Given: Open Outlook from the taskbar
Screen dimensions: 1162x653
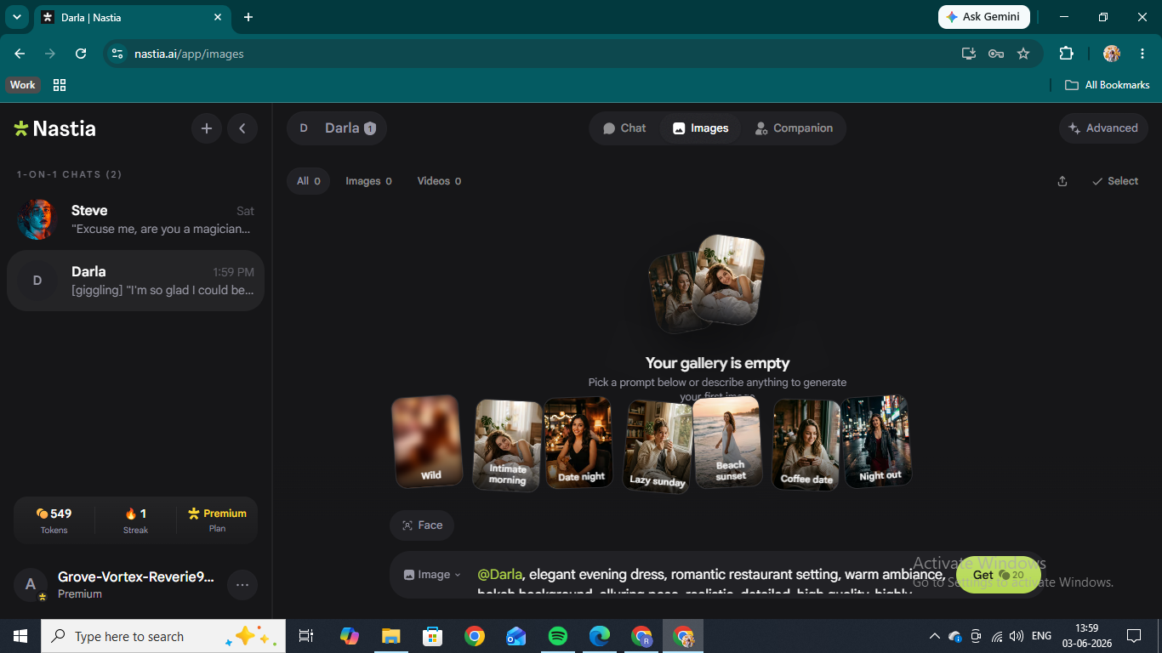Looking at the screenshot, I should [x=516, y=636].
